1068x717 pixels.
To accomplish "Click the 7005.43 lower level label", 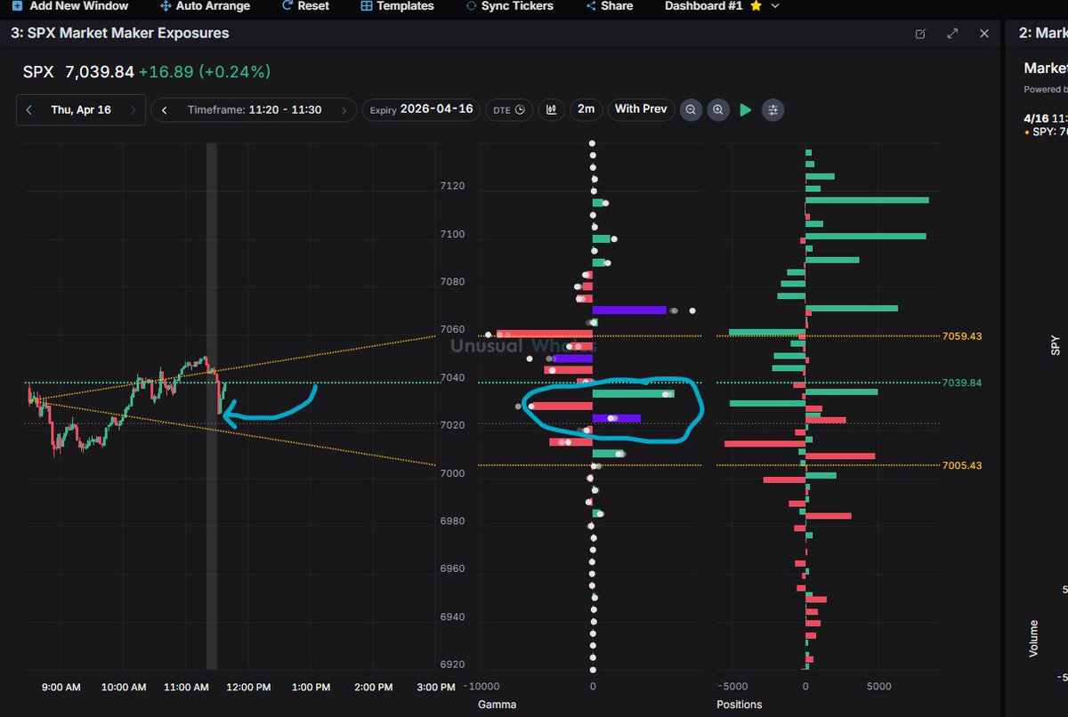I will pos(962,465).
